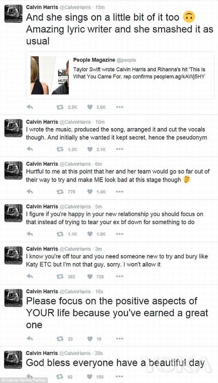The height and width of the screenshot is (383, 218).
Task: Retweet the 'happy in your new relationship' tweet
Action: [60, 234]
